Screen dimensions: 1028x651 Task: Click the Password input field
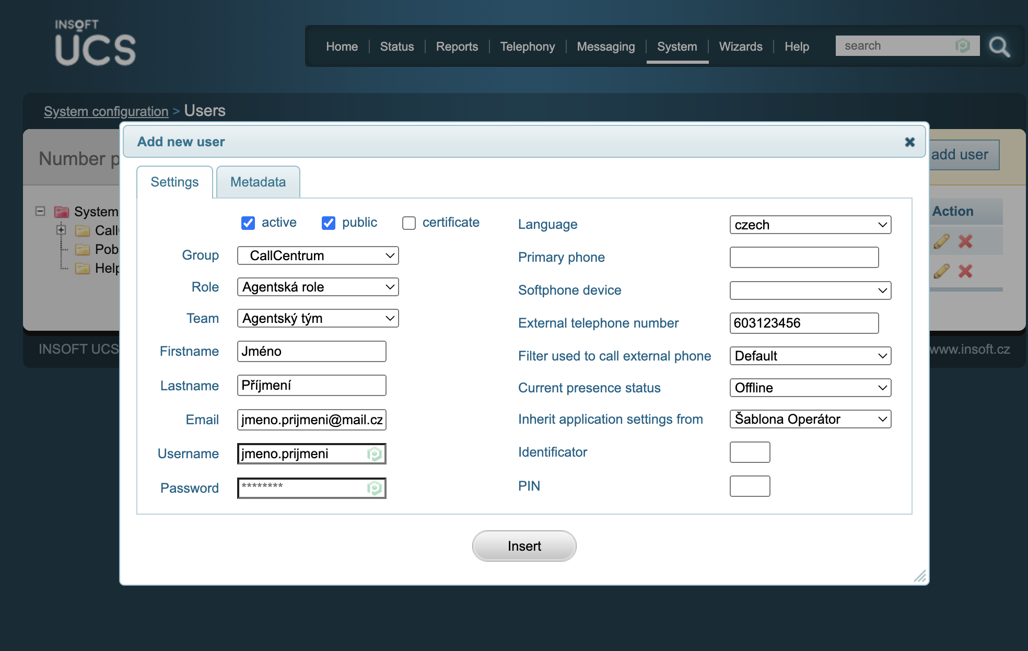(x=312, y=488)
